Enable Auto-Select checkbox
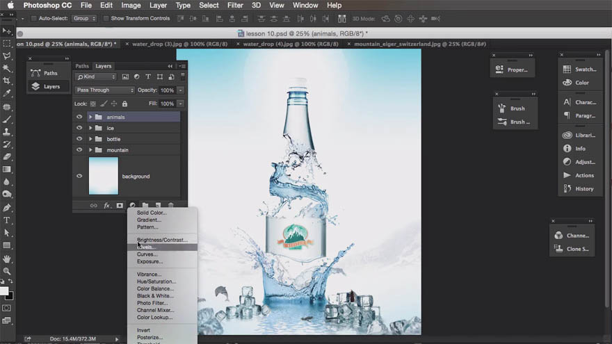 tap(33, 18)
